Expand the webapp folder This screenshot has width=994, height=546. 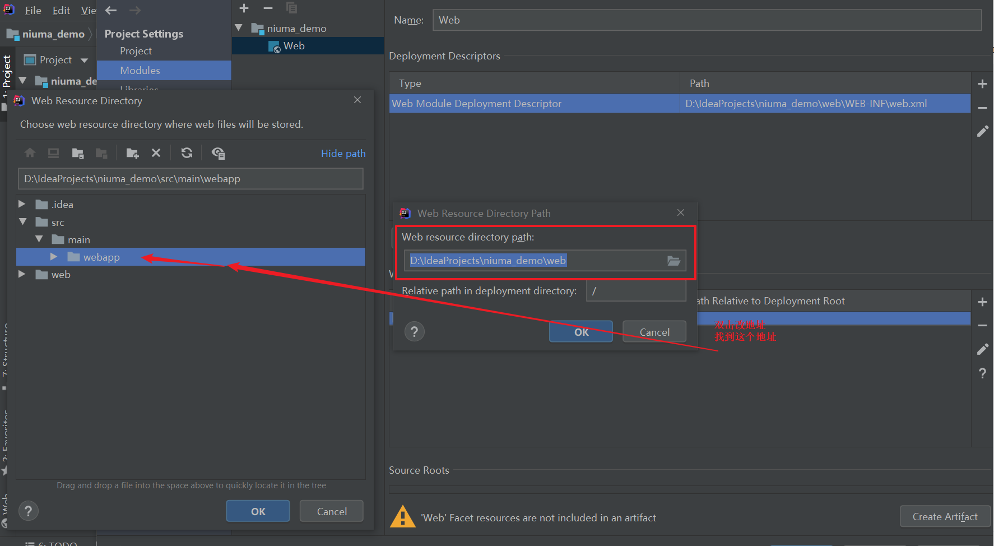pos(54,257)
